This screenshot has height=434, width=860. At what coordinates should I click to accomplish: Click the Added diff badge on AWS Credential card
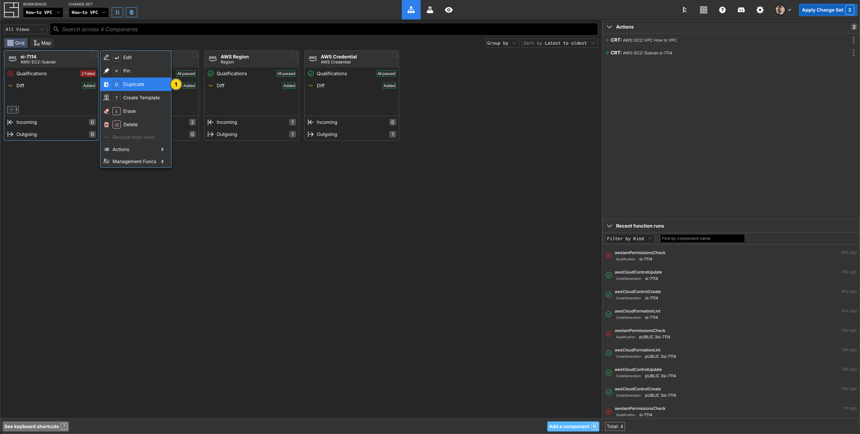389,86
